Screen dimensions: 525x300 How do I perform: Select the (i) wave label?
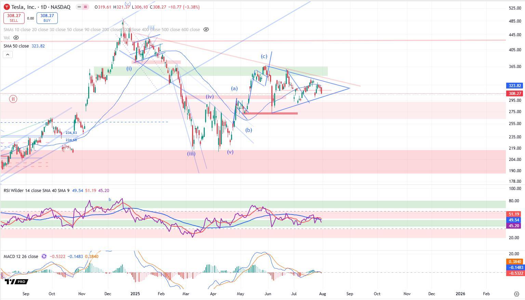point(129,68)
